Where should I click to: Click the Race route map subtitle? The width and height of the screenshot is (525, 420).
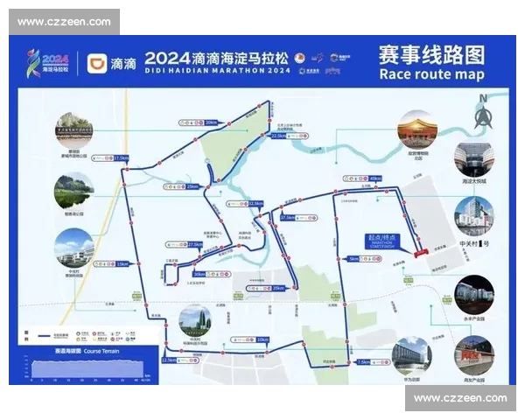[431, 74]
